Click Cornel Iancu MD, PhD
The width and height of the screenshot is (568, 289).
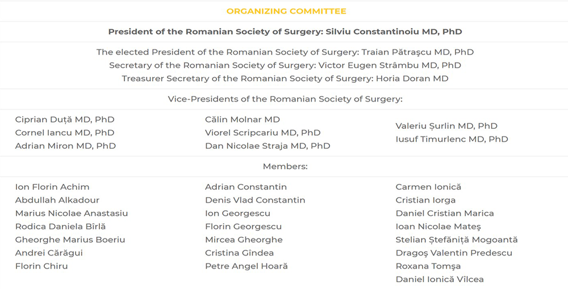(x=65, y=133)
